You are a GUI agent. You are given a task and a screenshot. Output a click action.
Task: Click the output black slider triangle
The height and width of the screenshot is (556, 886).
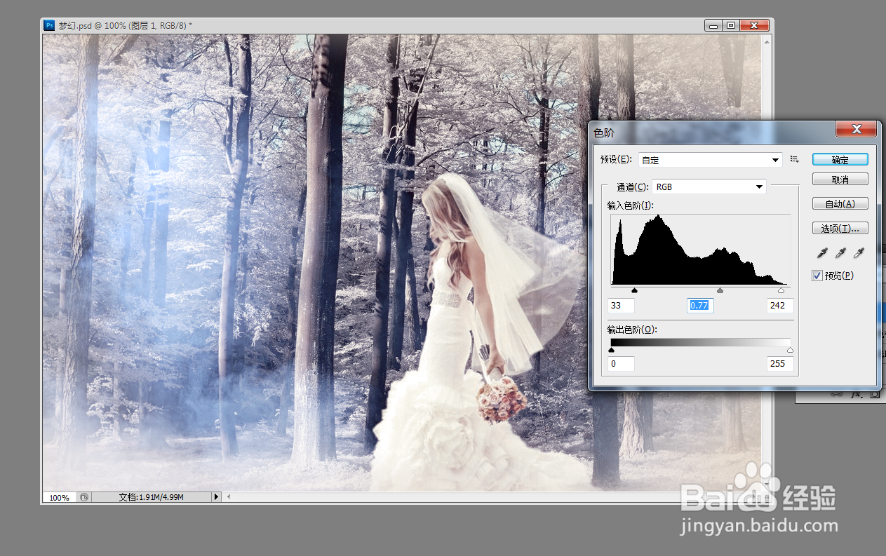point(612,350)
